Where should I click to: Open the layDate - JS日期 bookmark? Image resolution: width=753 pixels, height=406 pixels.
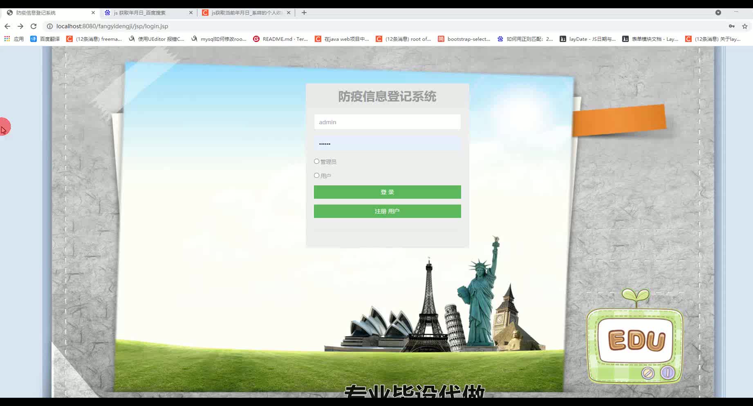coord(588,39)
